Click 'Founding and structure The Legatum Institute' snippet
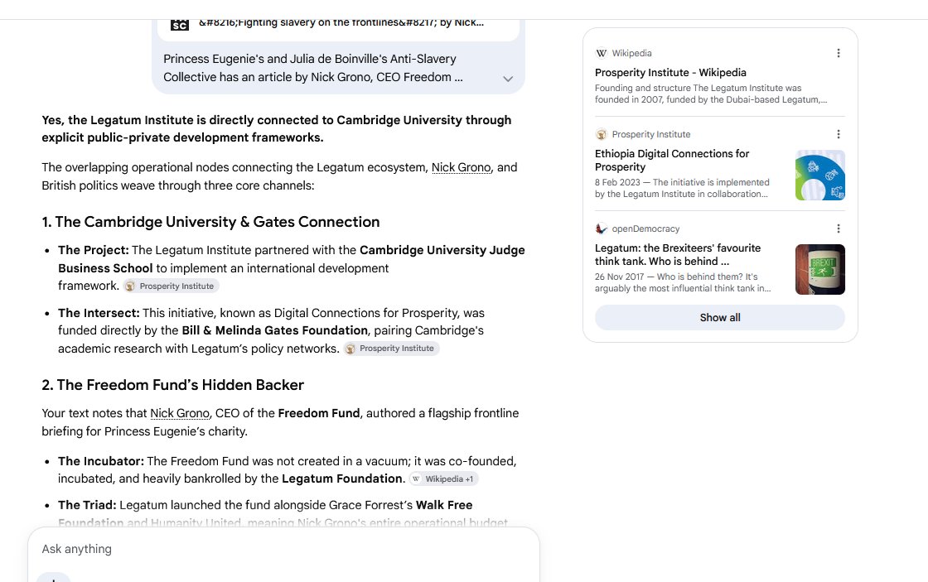 [x=711, y=94]
